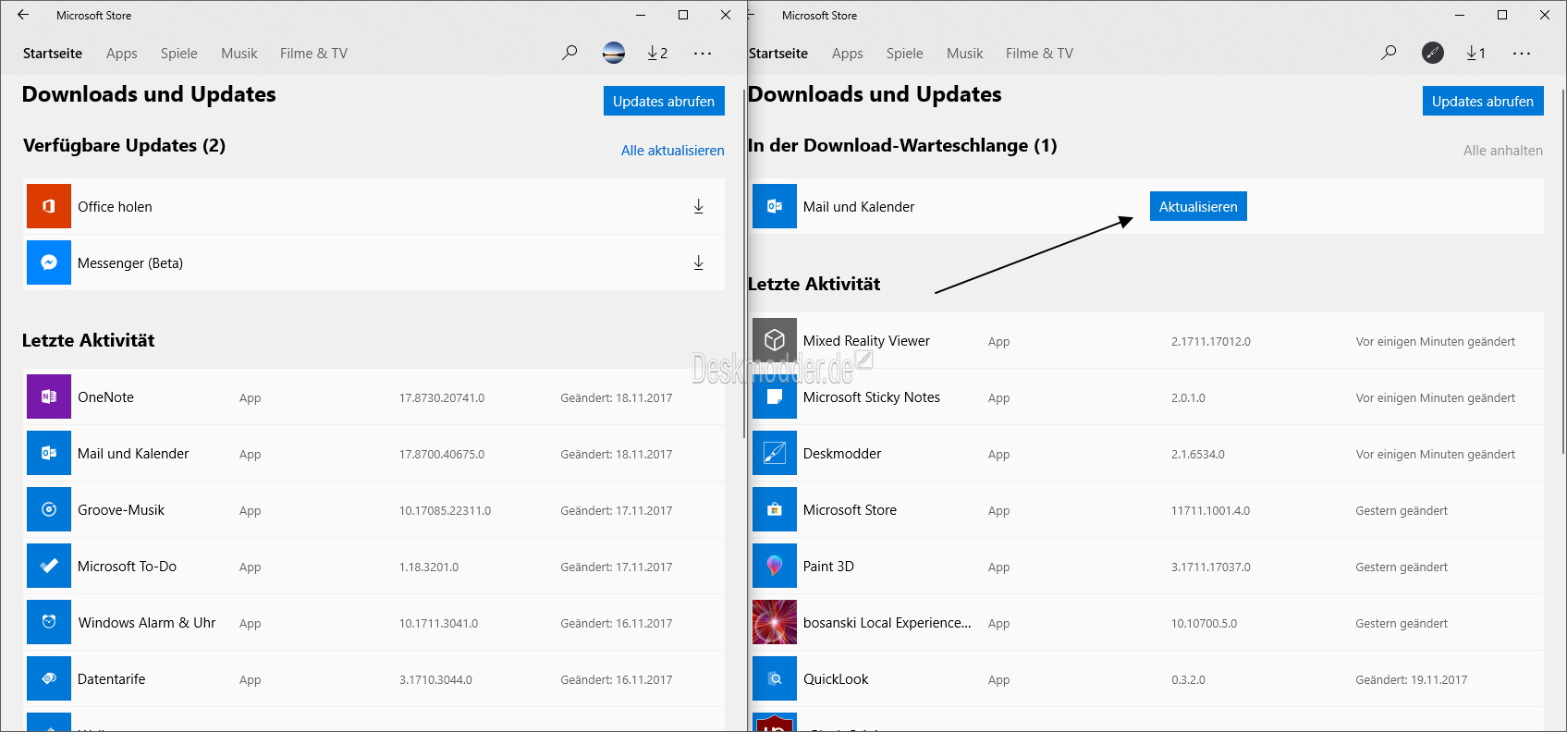Screen dimensions: 1567x732
Task: Switch to Musik tab in right window
Action: pos(965,54)
